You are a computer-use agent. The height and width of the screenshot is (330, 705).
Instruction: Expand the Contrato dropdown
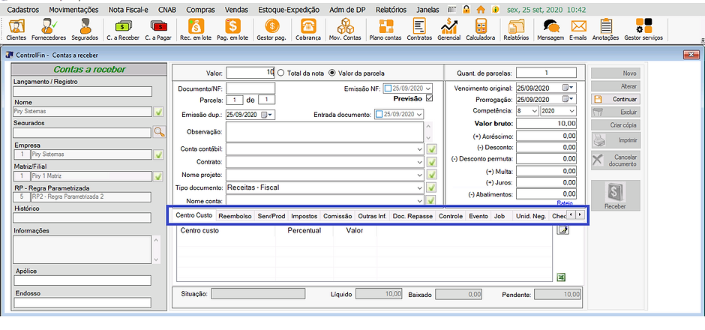[419, 162]
